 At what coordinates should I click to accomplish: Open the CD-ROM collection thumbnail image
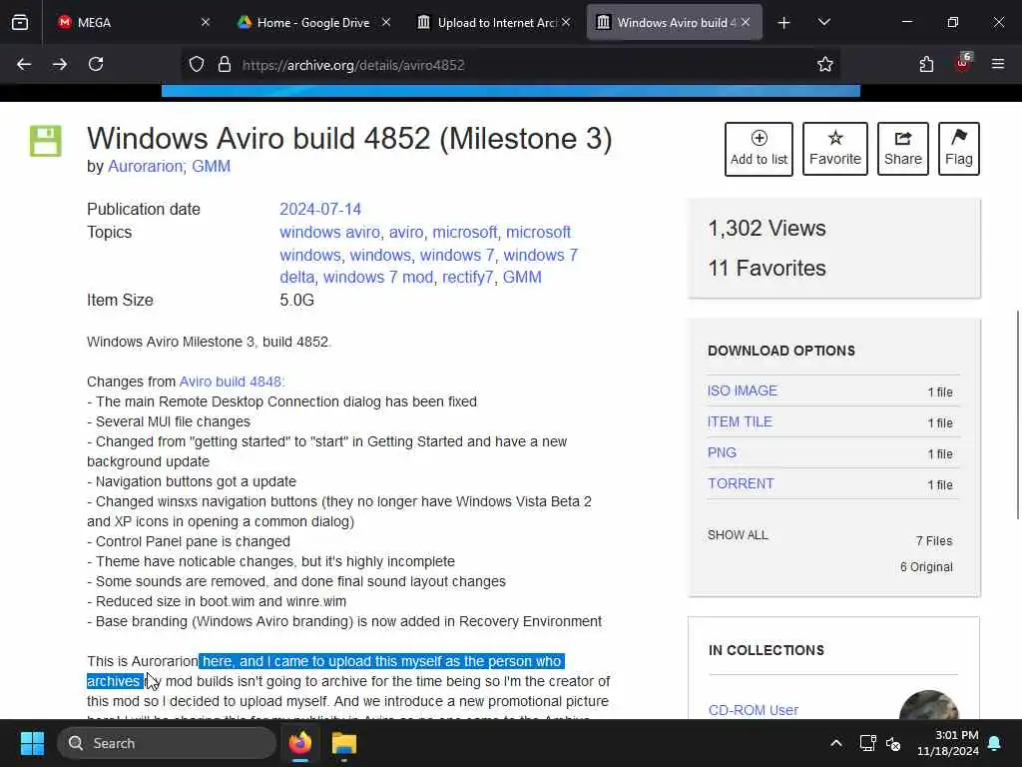pos(929,704)
